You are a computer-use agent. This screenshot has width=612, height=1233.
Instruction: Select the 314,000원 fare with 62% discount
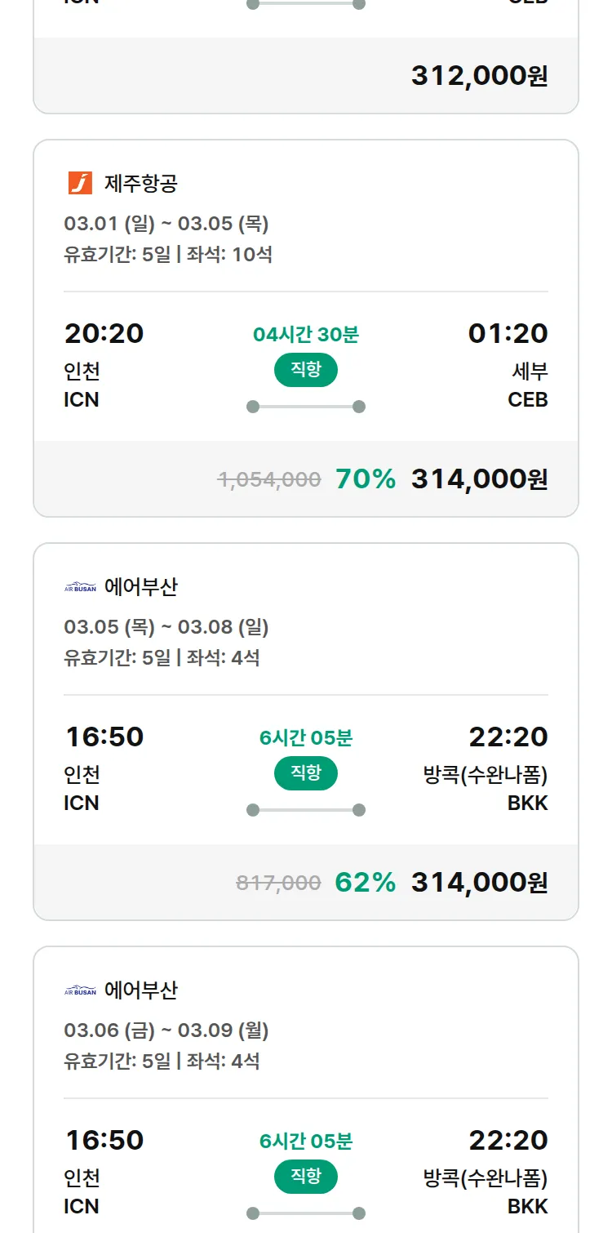click(479, 883)
